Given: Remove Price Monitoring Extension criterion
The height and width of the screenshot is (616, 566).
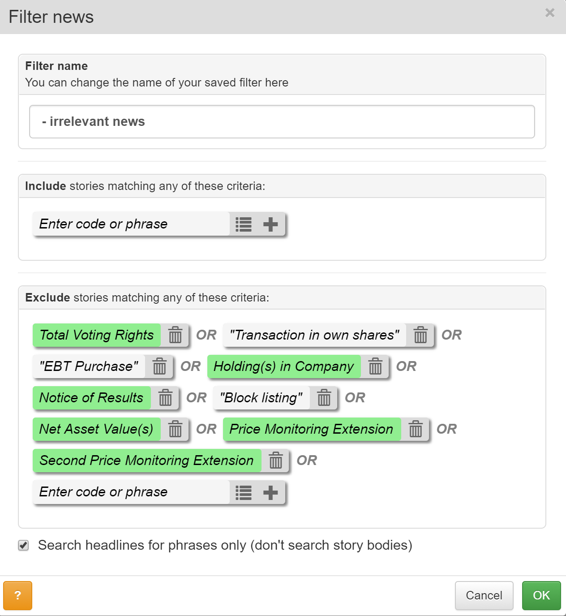Looking at the screenshot, I should (416, 429).
